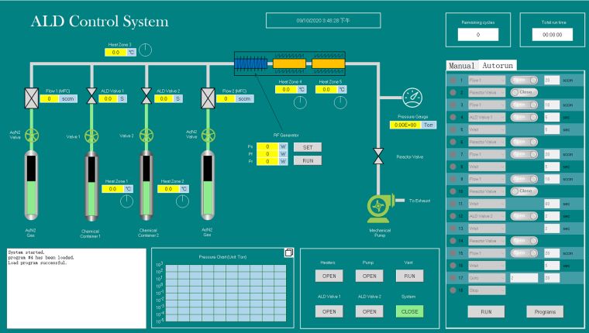Screen dimensions: 589x333
Task: Open the Programs button in Autorun panel
Action: [546, 311]
